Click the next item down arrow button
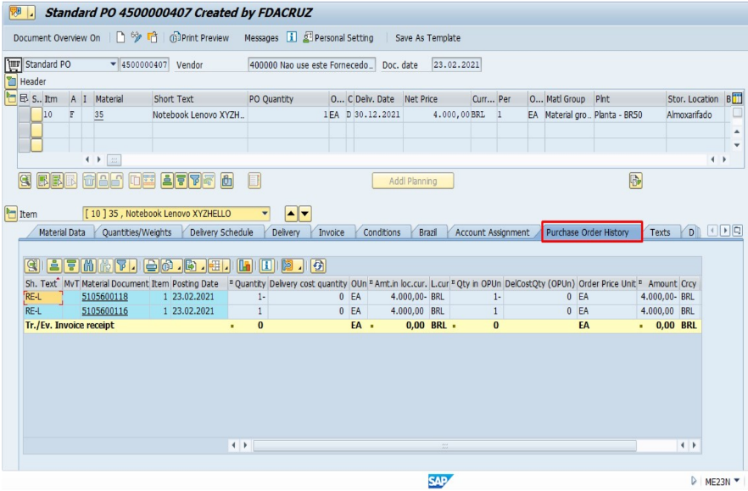Image resolution: width=748 pixels, height=491 pixels. click(304, 214)
